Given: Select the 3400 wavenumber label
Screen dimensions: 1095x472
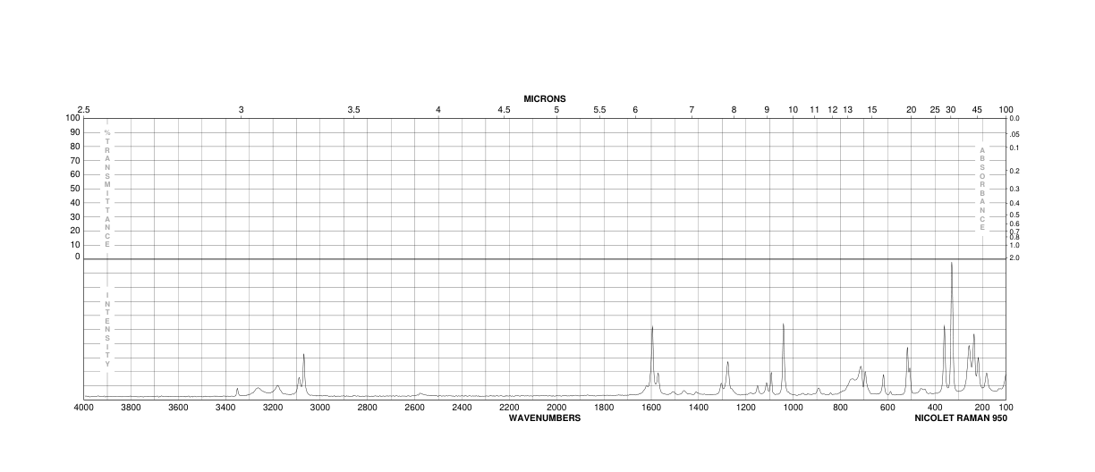Looking at the screenshot, I should click(x=225, y=408).
